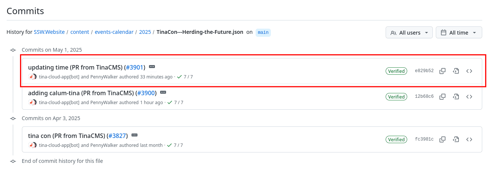
Task: View file at commit fc3981c
Action: 456,139
